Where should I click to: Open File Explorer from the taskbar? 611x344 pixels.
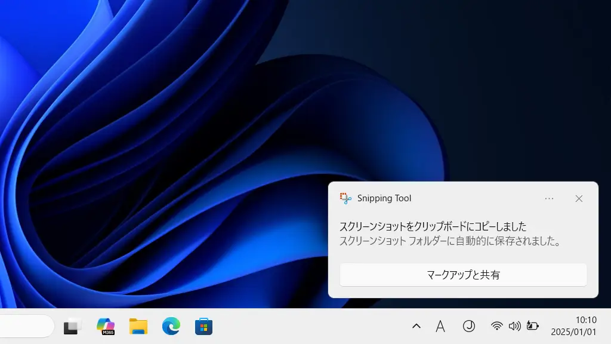(x=138, y=326)
